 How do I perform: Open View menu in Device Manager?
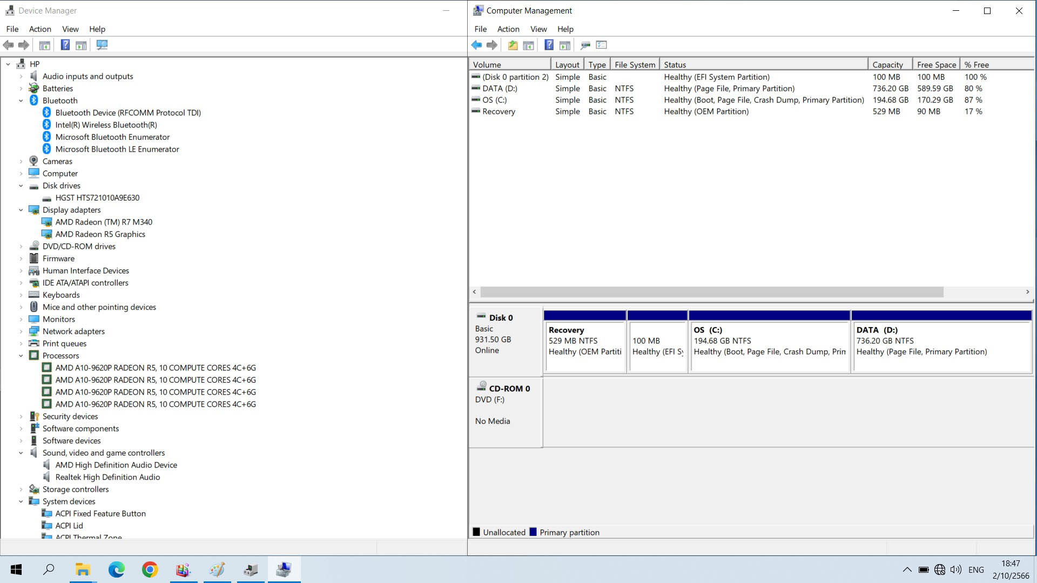[70, 29]
